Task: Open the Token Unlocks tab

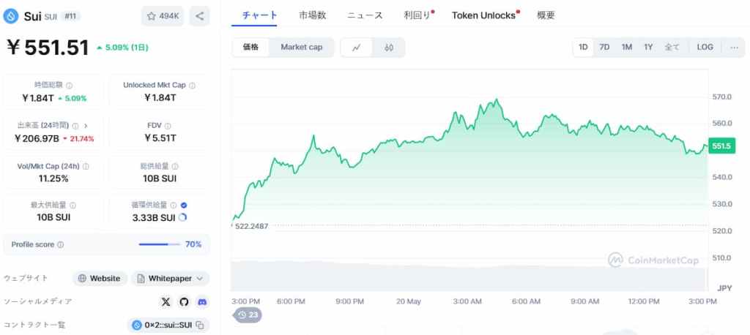Action: [483, 15]
